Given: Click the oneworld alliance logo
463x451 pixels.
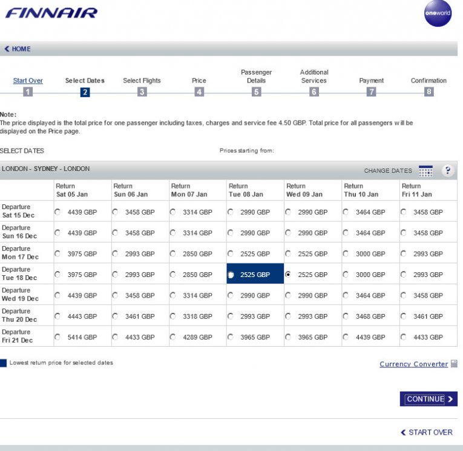Looking at the screenshot, I should pos(438,14).
